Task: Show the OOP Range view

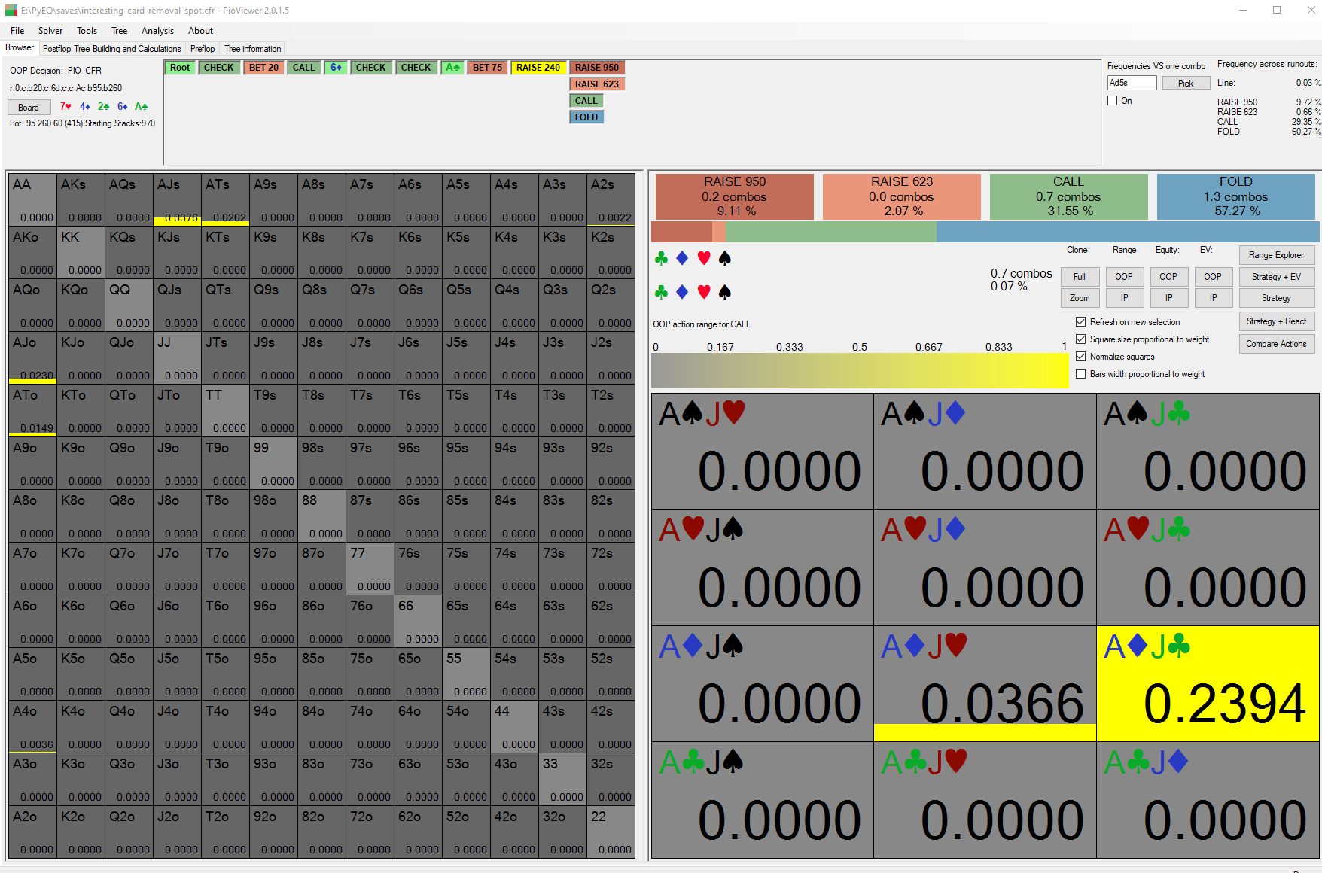Action: [x=1124, y=277]
